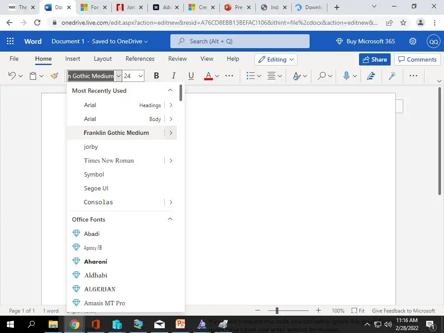The width and height of the screenshot is (444, 333).
Task: Select the Segoe UI font
Action: [122, 188]
